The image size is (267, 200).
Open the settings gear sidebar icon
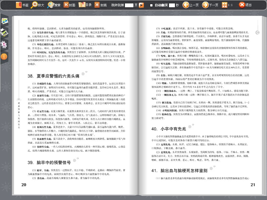pos(4,45)
